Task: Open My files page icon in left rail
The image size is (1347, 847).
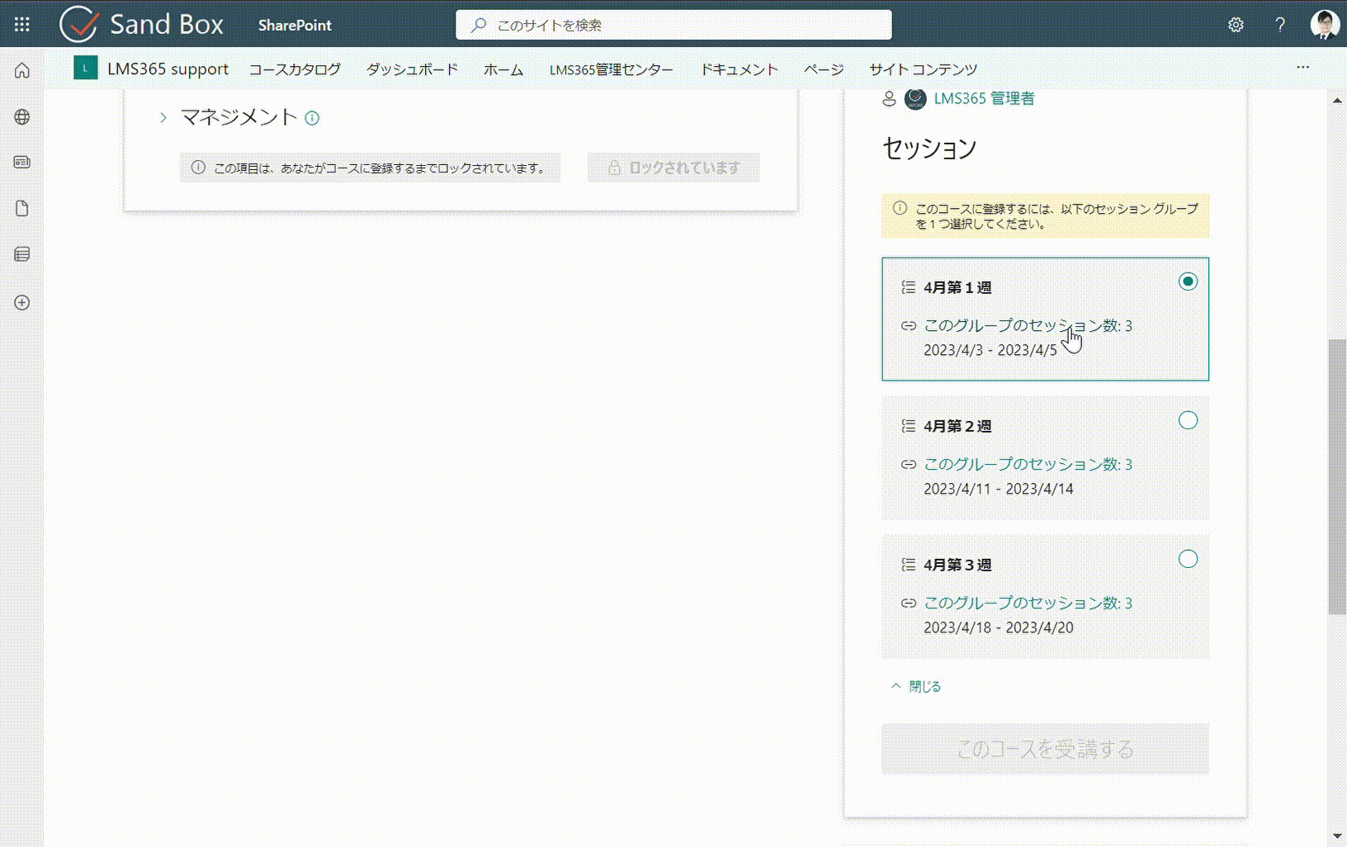Action: [22, 208]
